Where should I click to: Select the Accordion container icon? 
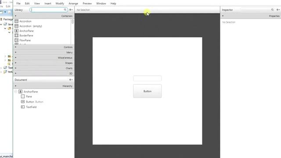[x=17, y=21]
